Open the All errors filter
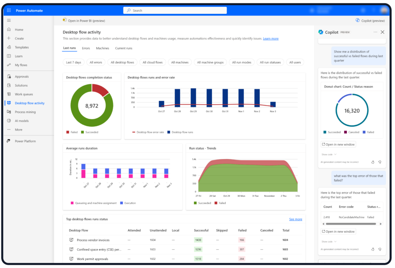The image size is (395, 268). coord(96,62)
